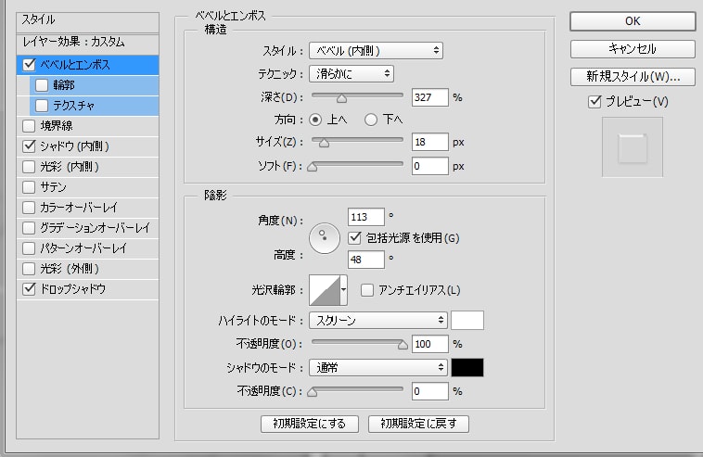
Task: Click the shadow 不透明度(C) slider handle
Action: [x=312, y=392]
